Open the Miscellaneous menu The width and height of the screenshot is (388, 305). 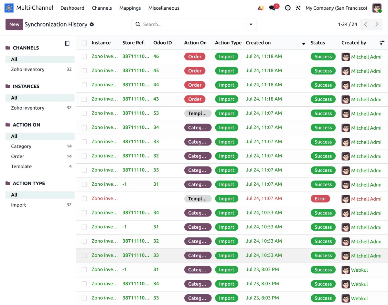pyautogui.click(x=164, y=8)
